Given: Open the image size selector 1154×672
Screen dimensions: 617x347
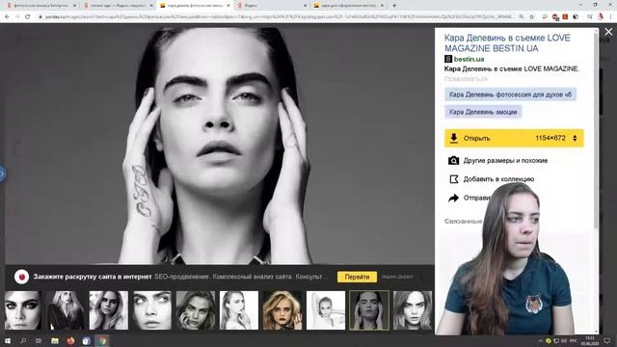Looking at the screenshot, I should 556,138.
